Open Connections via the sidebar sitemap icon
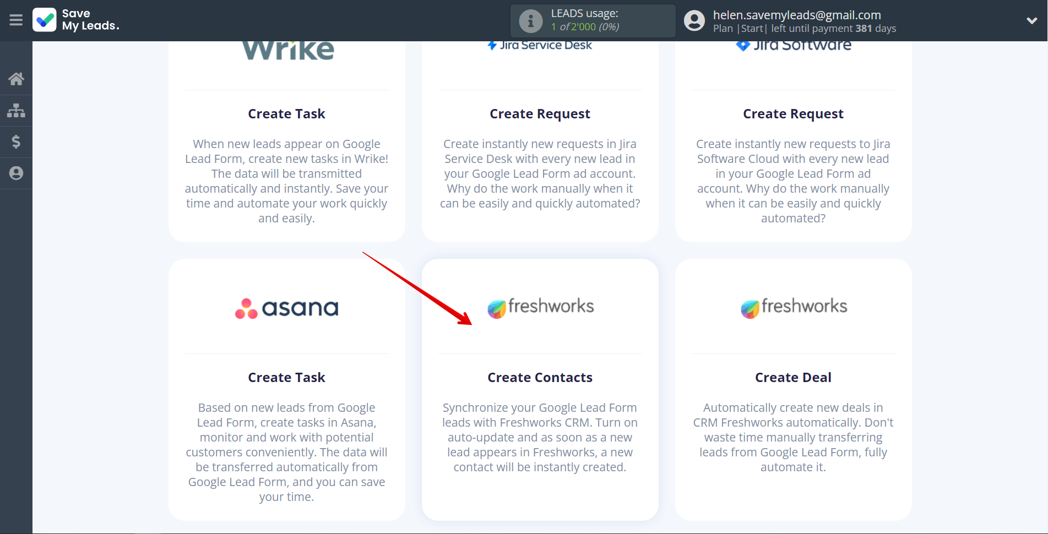Viewport: 1048px width, 534px height. tap(16, 111)
